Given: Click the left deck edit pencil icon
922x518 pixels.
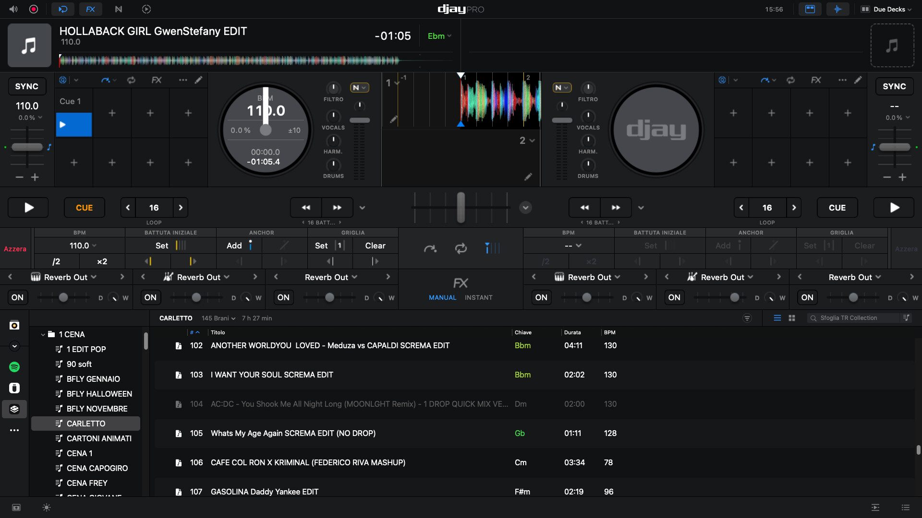Looking at the screenshot, I should click(x=198, y=80).
